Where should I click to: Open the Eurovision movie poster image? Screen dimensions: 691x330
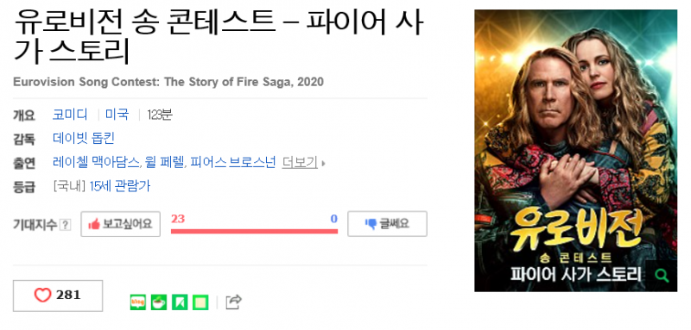click(x=575, y=150)
